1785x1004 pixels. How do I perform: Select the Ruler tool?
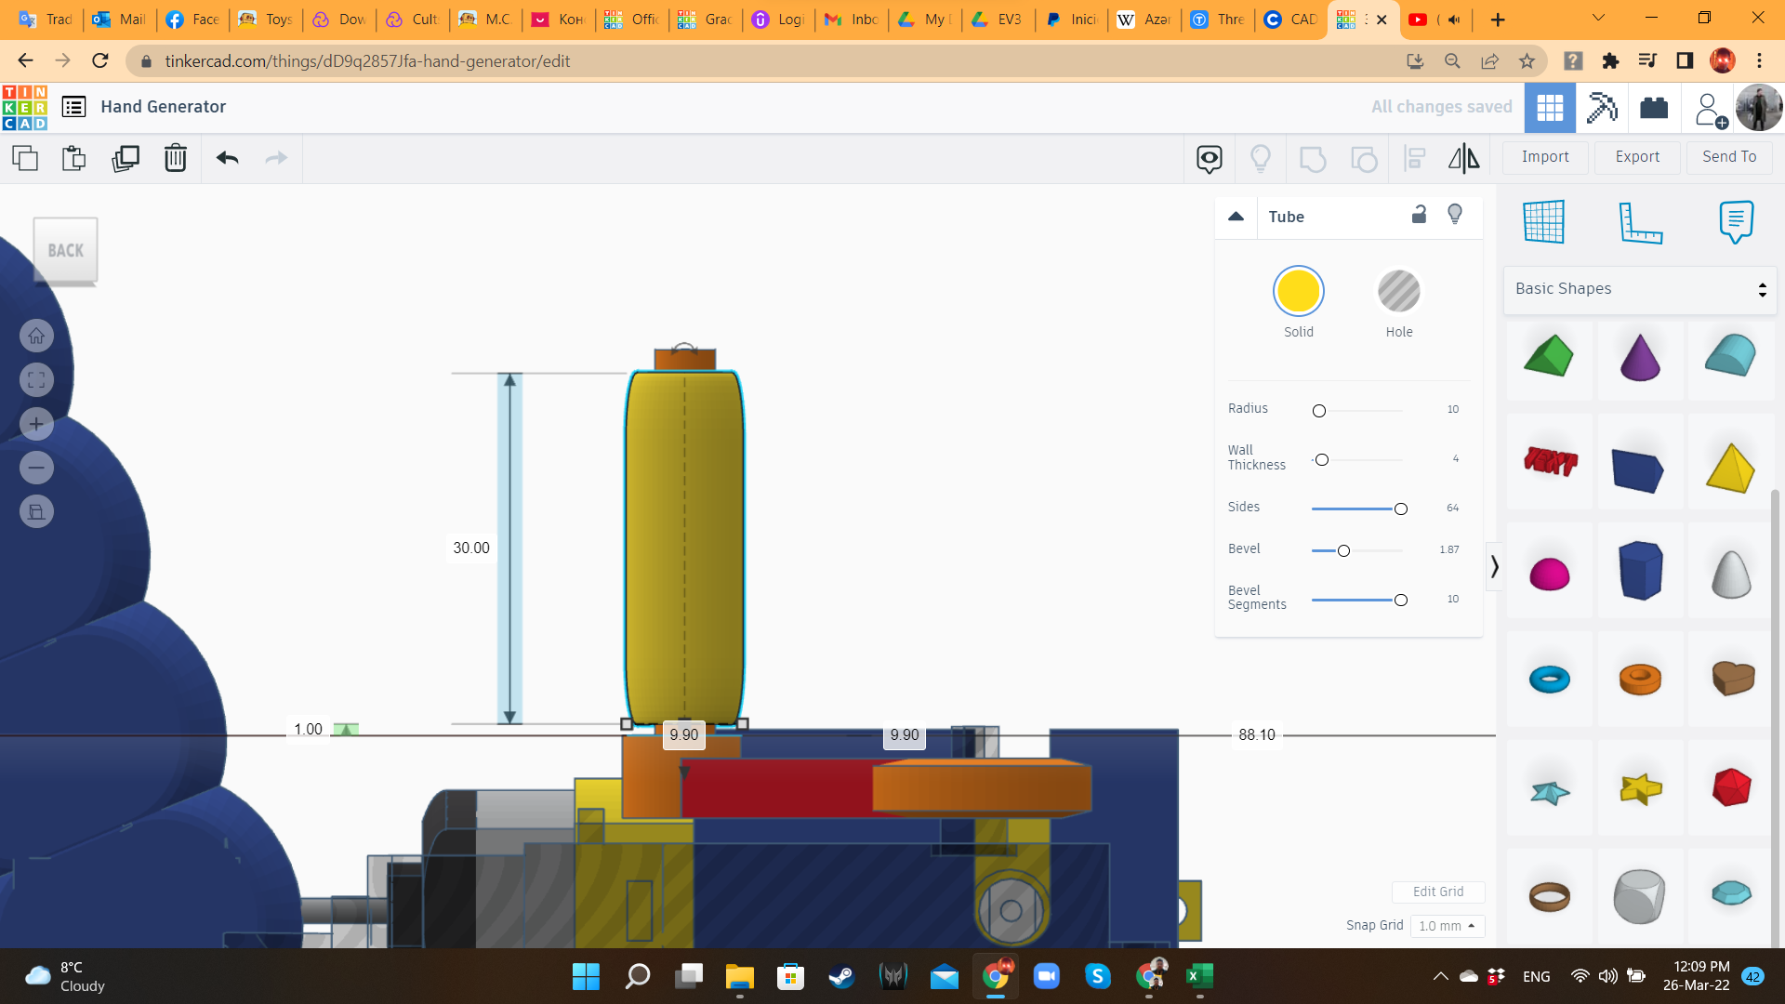point(1640,222)
